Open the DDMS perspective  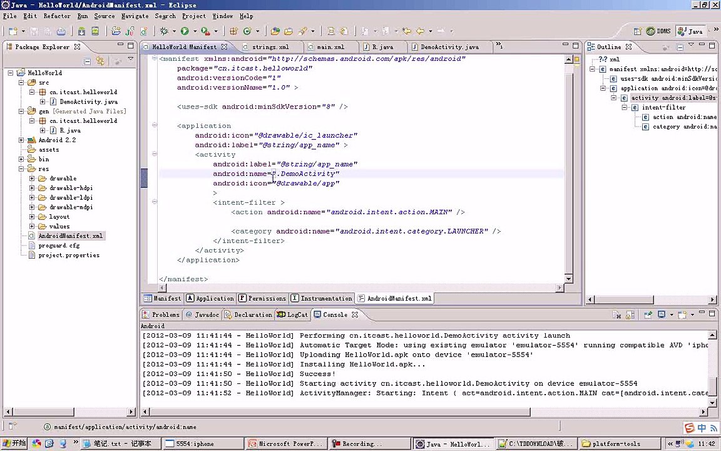[658, 31]
